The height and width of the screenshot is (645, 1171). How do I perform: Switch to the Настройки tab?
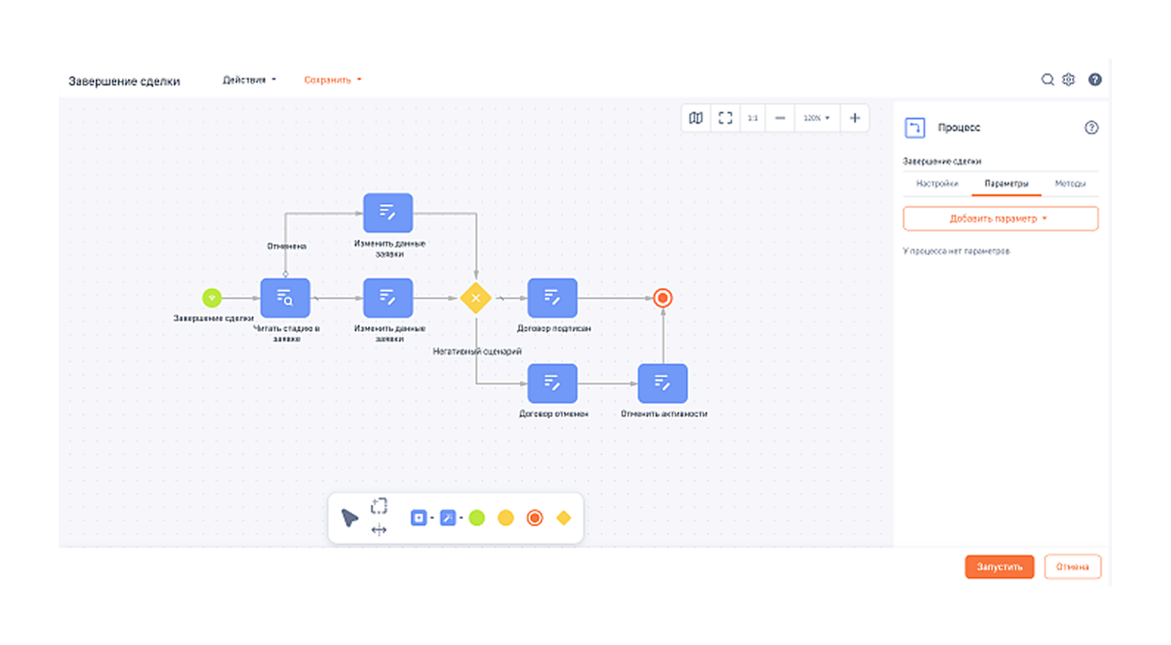pos(937,183)
